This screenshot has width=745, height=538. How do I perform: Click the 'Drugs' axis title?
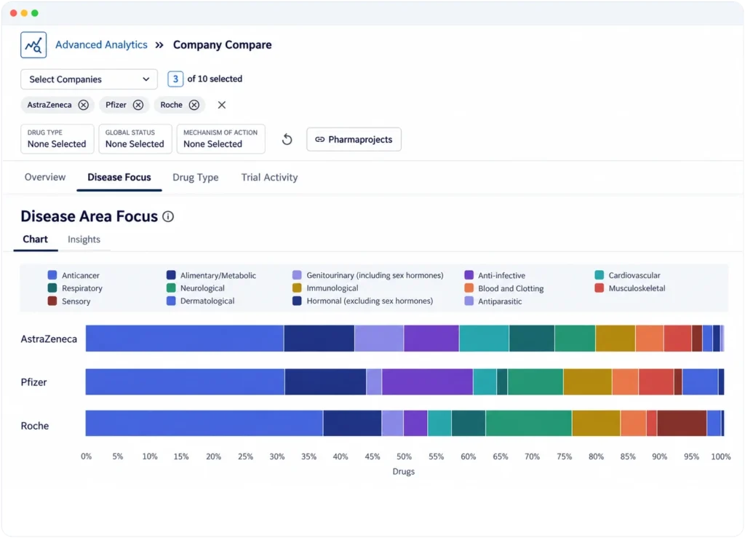[x=403, y=472]
